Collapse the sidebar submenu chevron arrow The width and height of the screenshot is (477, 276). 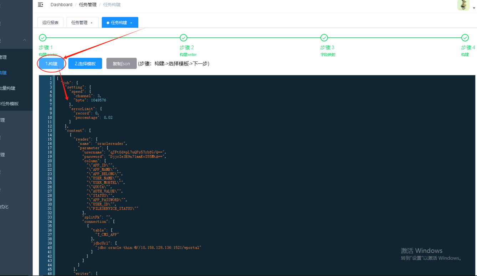click(x=25, y=40)
